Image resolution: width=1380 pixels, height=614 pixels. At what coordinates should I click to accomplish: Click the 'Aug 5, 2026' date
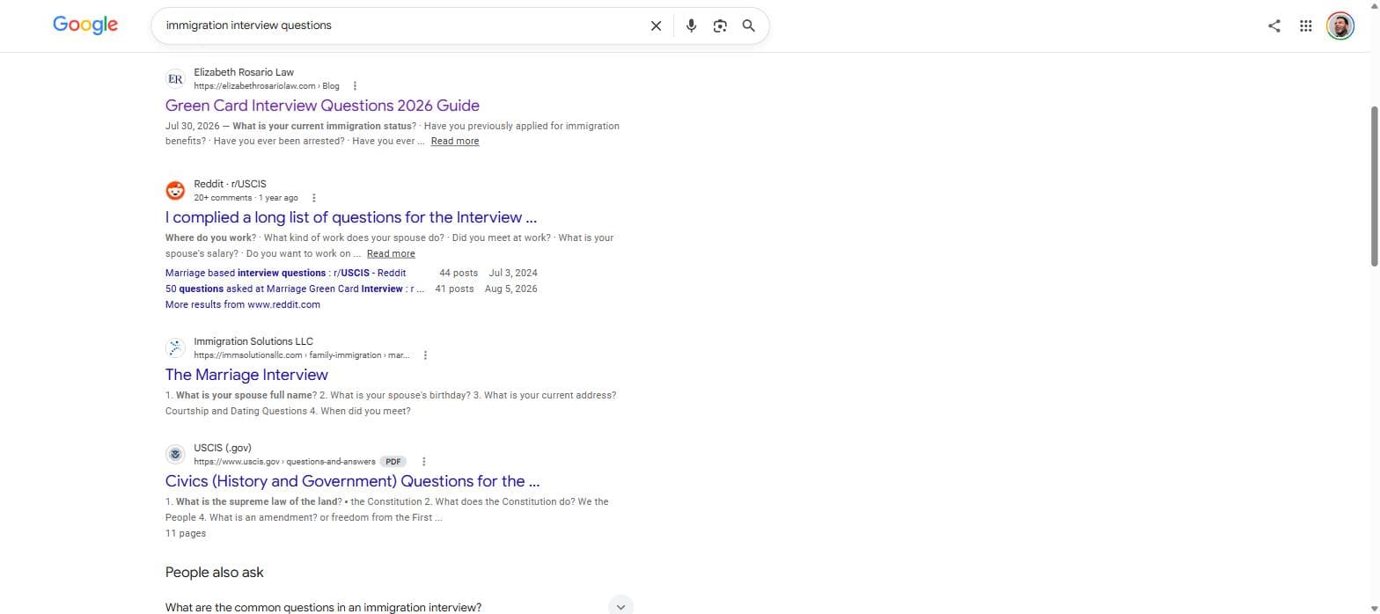point(511,289)
